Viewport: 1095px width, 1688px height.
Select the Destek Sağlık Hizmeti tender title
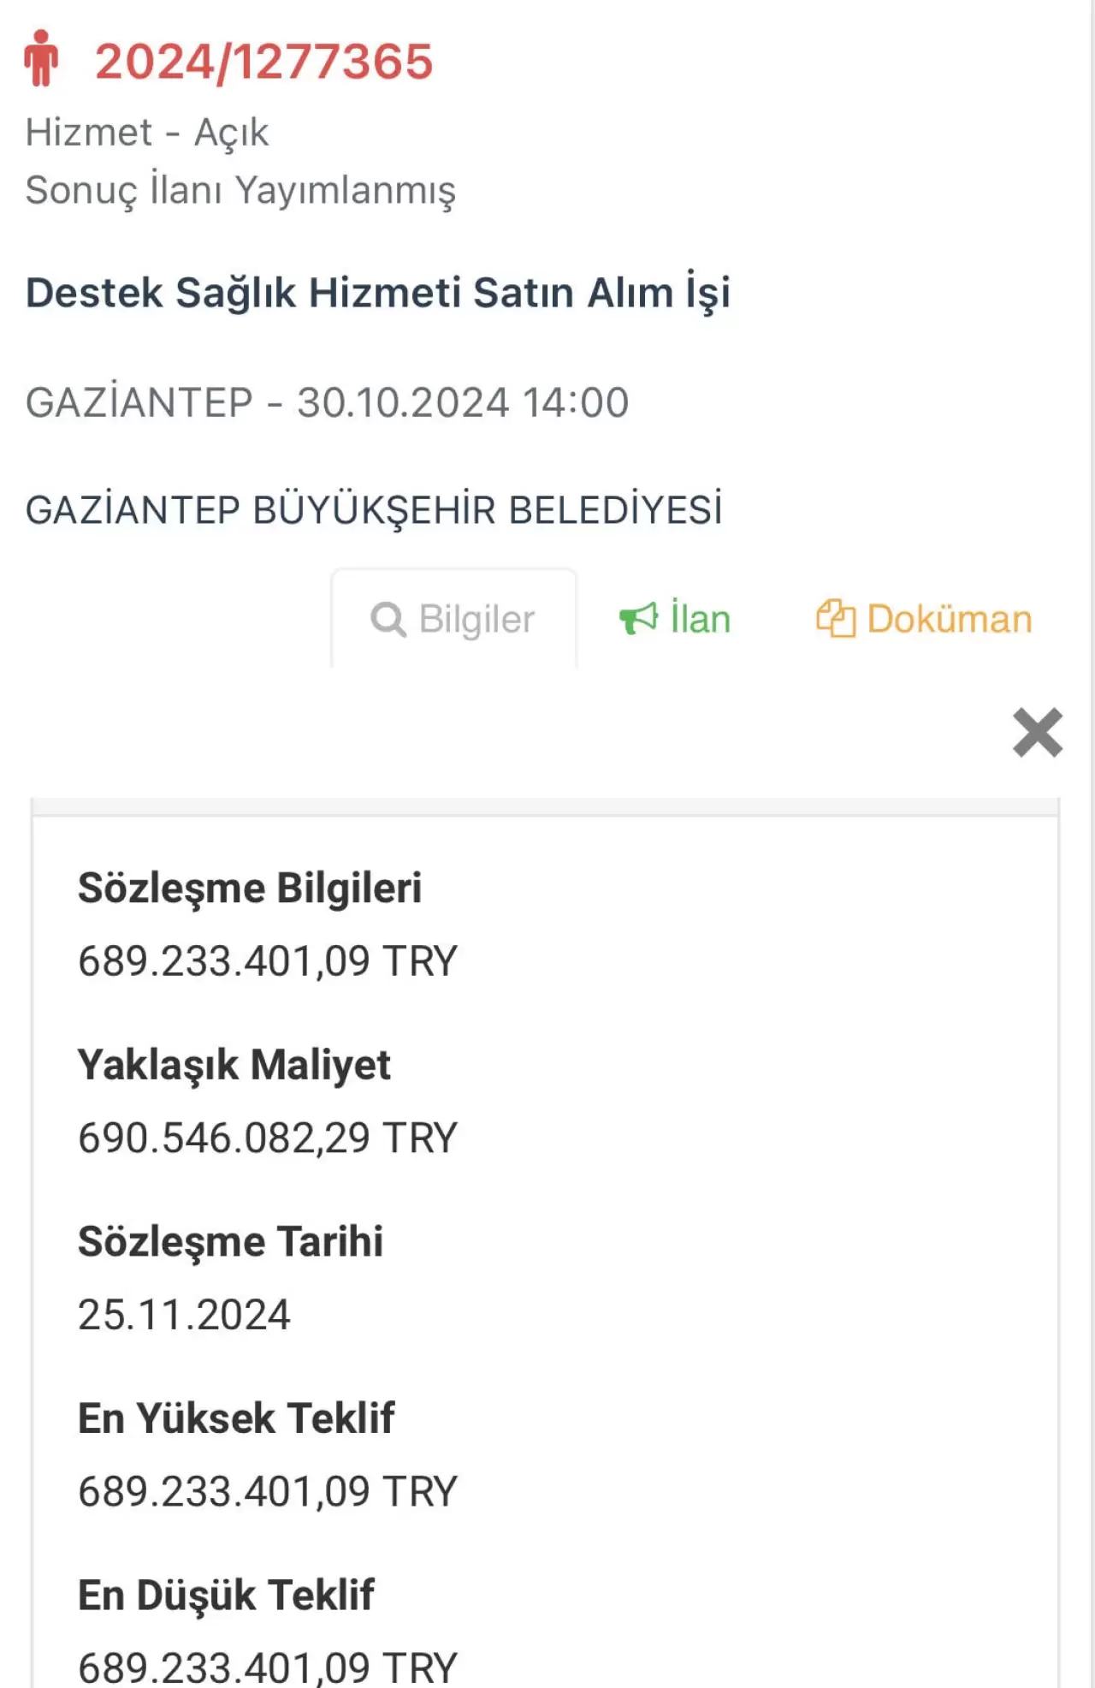click(377, 293)
